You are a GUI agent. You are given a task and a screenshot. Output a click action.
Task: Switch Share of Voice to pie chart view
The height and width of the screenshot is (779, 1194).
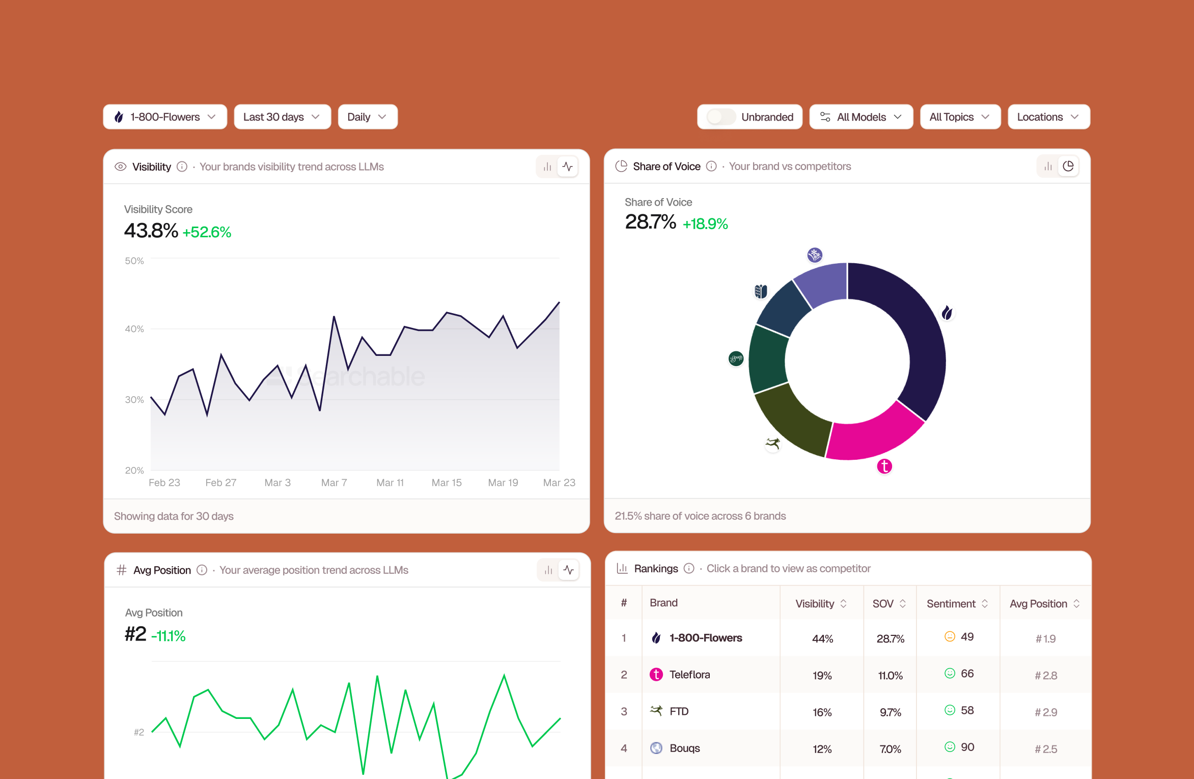click(x=1068, y=166)
